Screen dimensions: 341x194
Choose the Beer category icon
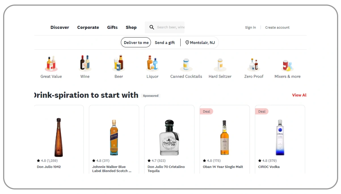tap(119, 63)
